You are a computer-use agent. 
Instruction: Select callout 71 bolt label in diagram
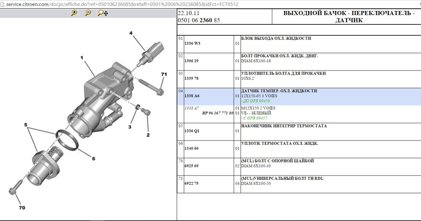164,74
